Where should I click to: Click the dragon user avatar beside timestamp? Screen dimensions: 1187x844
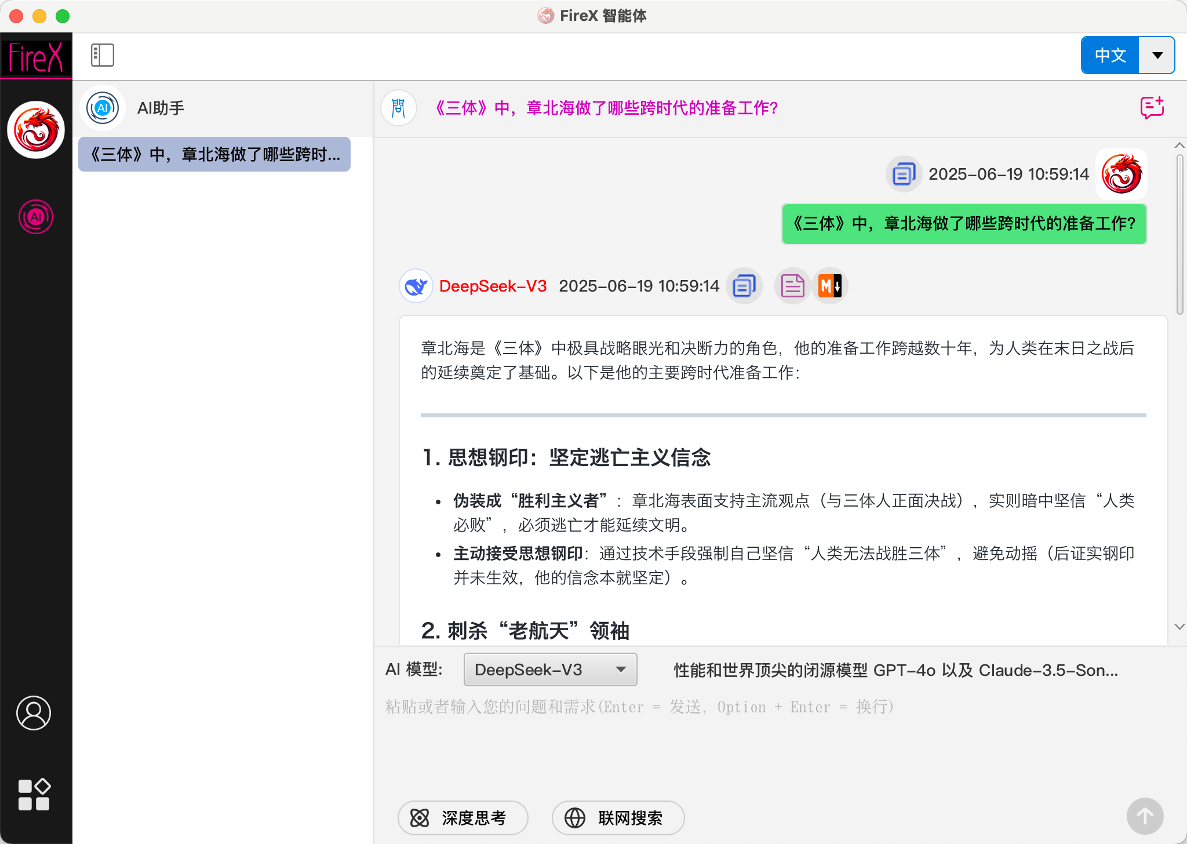point(1122,174)
